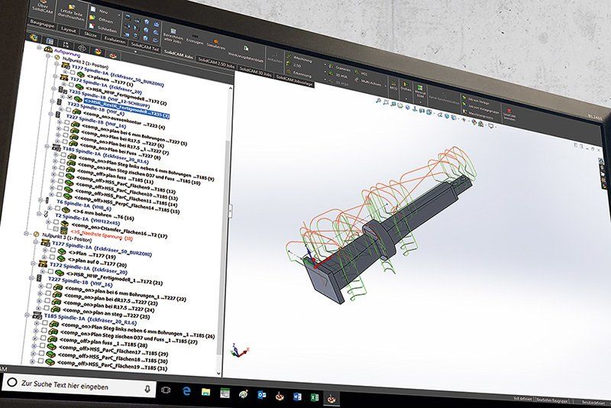The width and height of the screenshot is (611, 408).
Task: Open File Explorer from the taskbar
Action: pos(205,393)
